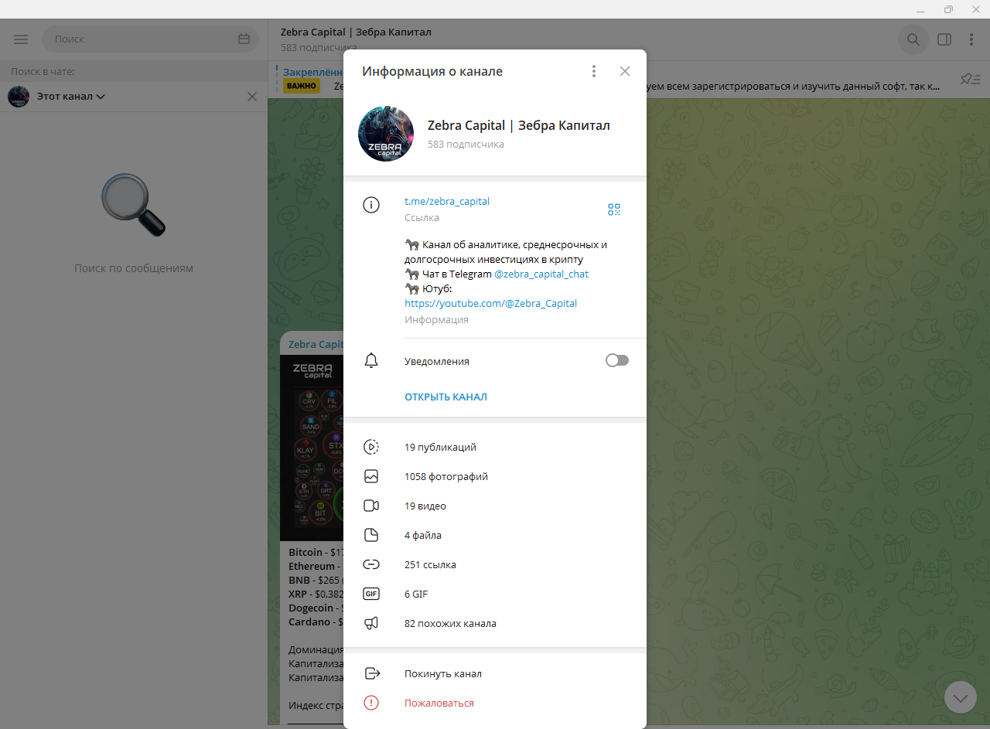990x729 pixels.
Task: Click the video camera icon next to 19 видео
Action: pos(371,506)
